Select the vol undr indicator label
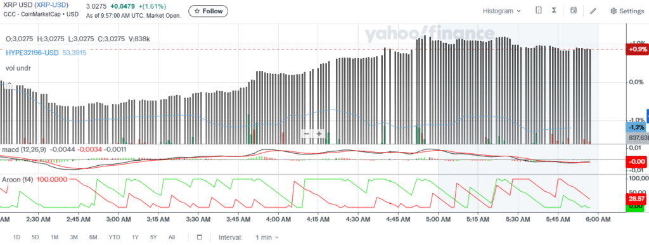649x245 pixels. (18, 68)
